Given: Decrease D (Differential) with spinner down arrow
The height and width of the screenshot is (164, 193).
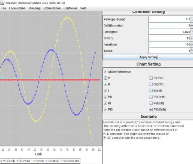Looking at the screenshot, I should click(192, 27).
